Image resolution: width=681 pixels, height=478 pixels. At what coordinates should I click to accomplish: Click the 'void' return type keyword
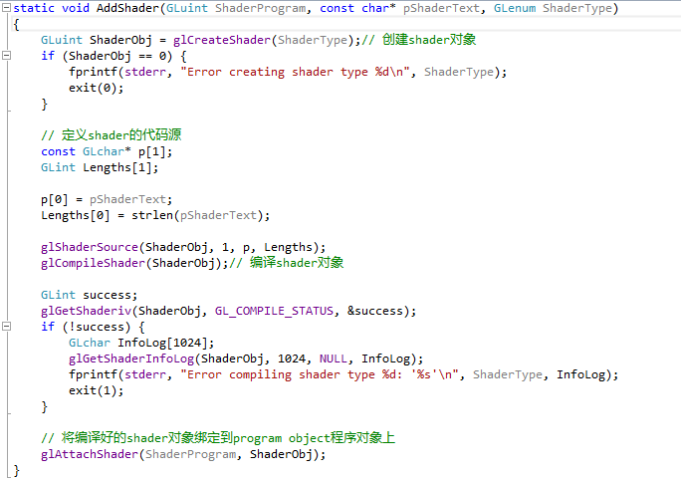(76, 8)
